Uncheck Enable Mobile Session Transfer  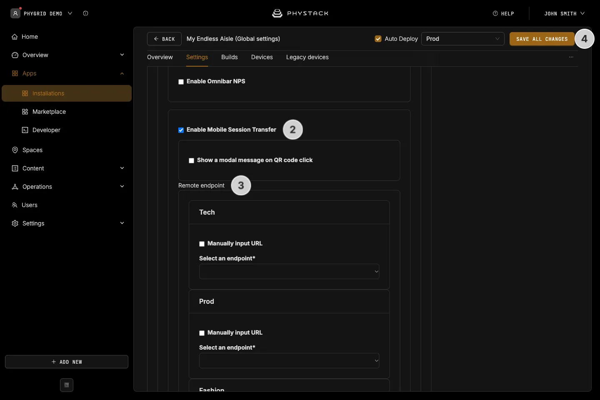[x=181, y=130]
